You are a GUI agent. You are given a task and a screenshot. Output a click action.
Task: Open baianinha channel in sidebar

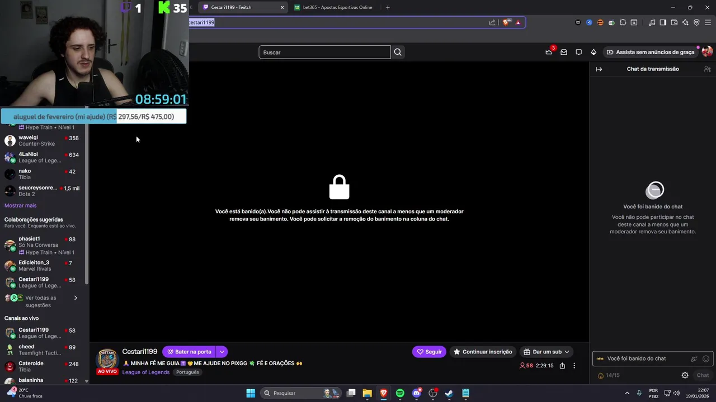[43, 381]
